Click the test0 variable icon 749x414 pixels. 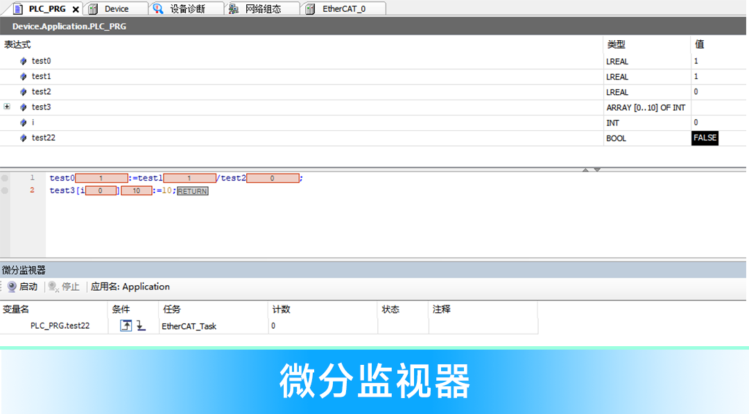pyautogui.click(x=24, y=61)
